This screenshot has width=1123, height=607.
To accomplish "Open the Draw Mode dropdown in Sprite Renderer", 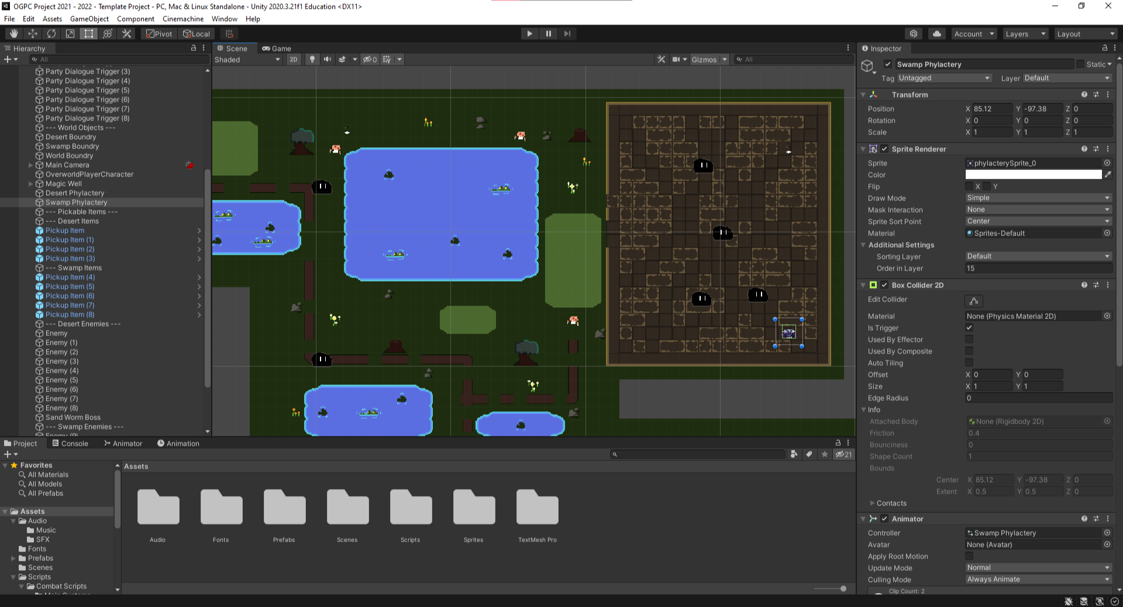I will point(1038,197).
